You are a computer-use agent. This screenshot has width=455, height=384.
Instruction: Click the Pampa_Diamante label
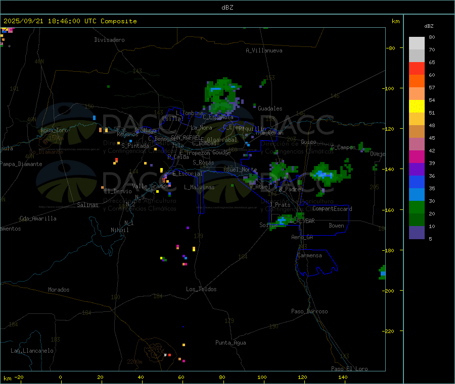click(x=21, y=164)
